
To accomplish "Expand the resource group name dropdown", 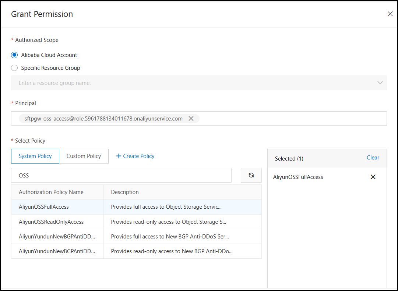I will [x=380, y=83].
